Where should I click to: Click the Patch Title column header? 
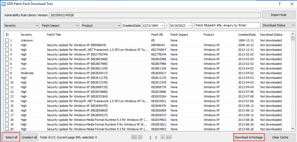[x=54, y=35]
